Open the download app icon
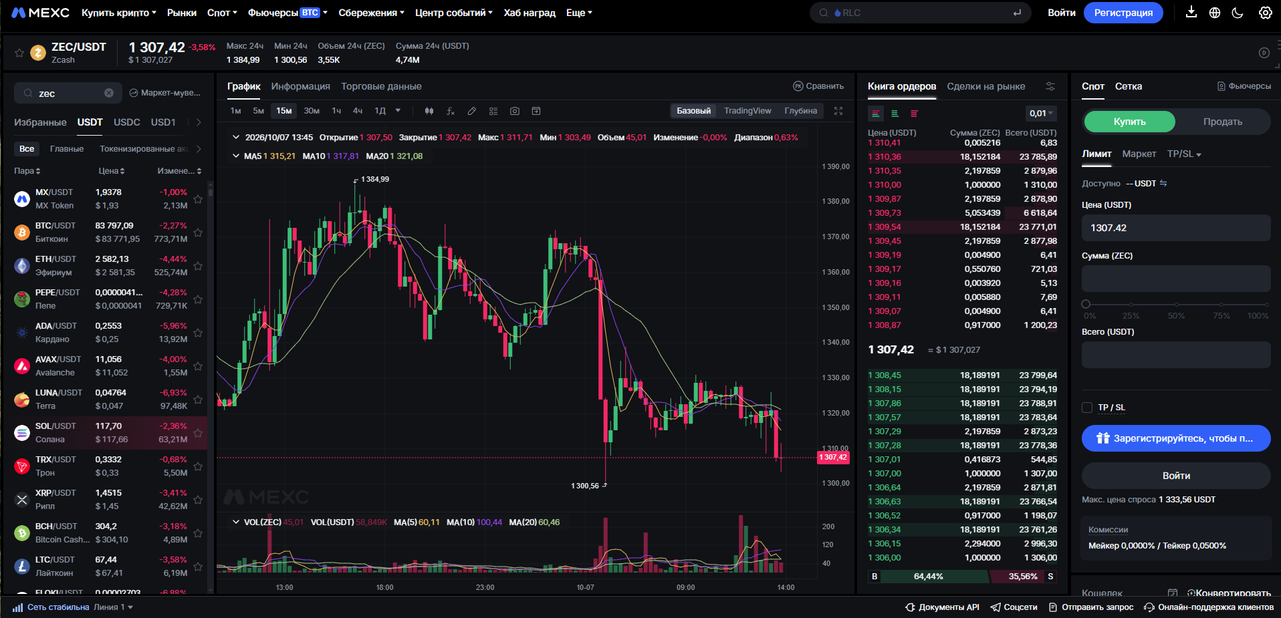This screenshot has height=618, width=1281. (x=1191, y=13)
